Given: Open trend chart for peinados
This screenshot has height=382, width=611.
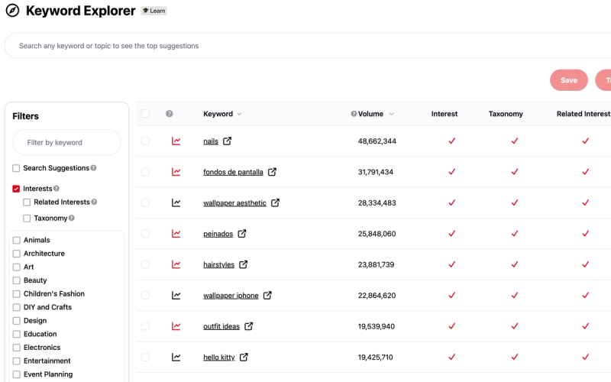Looking at the screenshot, I should [x=176, y=234].
